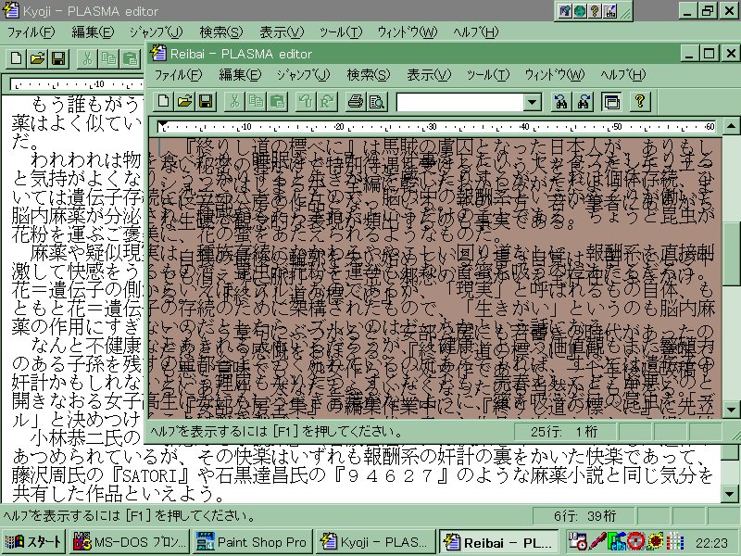Click the Reibai editor ruler at mark 30
The height and width of the screenshot is (556, 741).
[431, 127]
